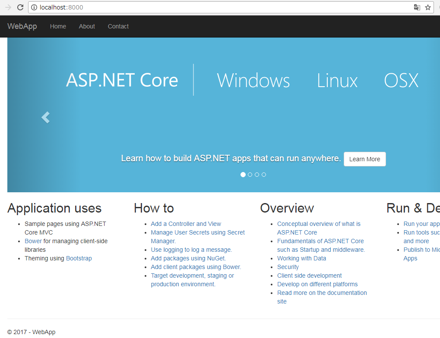Bookmark this page with the star icon
Screen dimensions: 440x338
point(427,7)
